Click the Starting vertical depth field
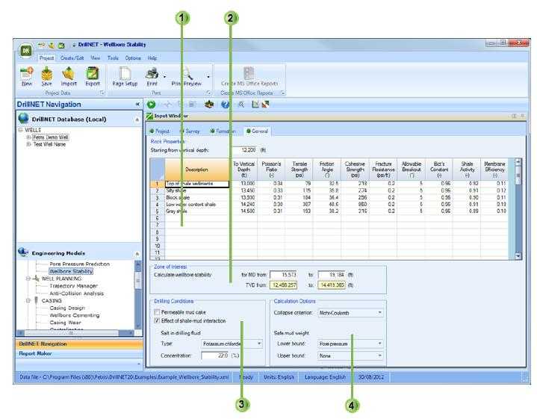This screenshot has height=419, width=537. 244,150
